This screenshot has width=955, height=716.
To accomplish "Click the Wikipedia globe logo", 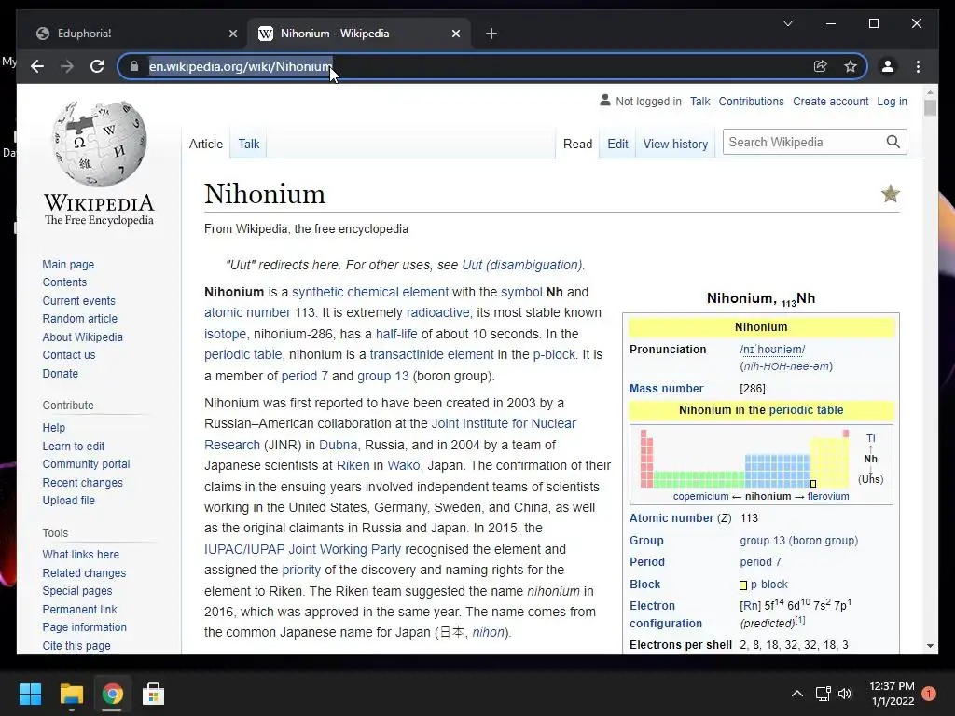I will [99, 144].
